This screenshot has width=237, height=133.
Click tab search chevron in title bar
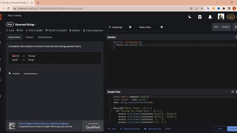pos(217,3)
